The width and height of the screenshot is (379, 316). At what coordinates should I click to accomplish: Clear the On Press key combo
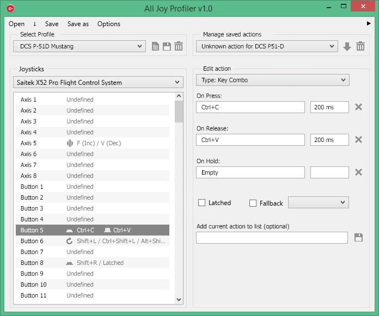(x=358, y=107)
